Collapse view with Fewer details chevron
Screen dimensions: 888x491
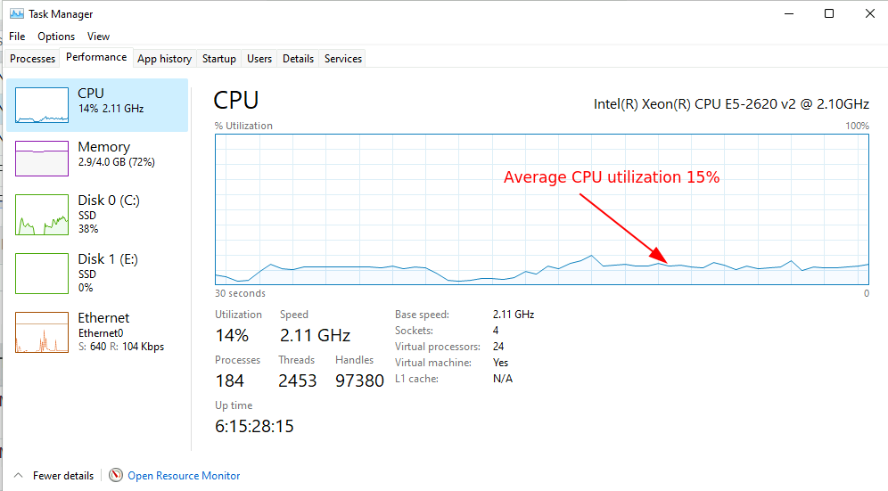pos(19,476)
